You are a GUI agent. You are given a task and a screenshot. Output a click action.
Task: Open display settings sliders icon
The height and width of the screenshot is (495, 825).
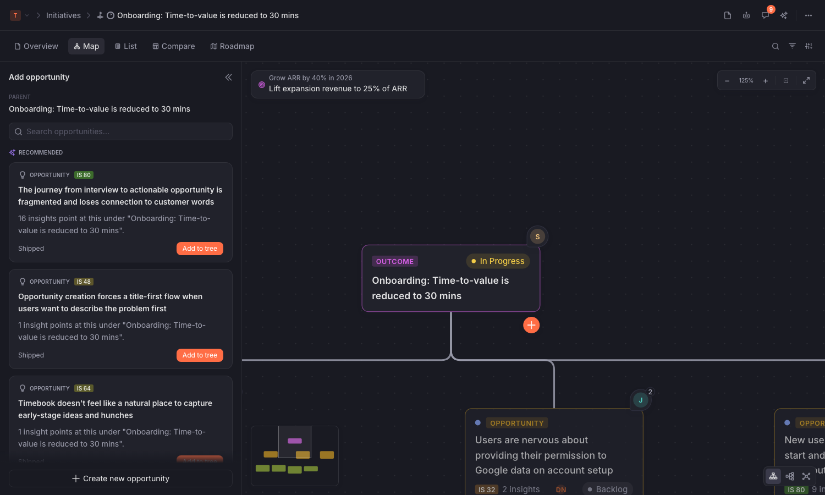(809, 46)
